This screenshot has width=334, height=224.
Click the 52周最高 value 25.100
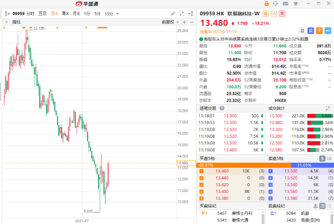280,80
